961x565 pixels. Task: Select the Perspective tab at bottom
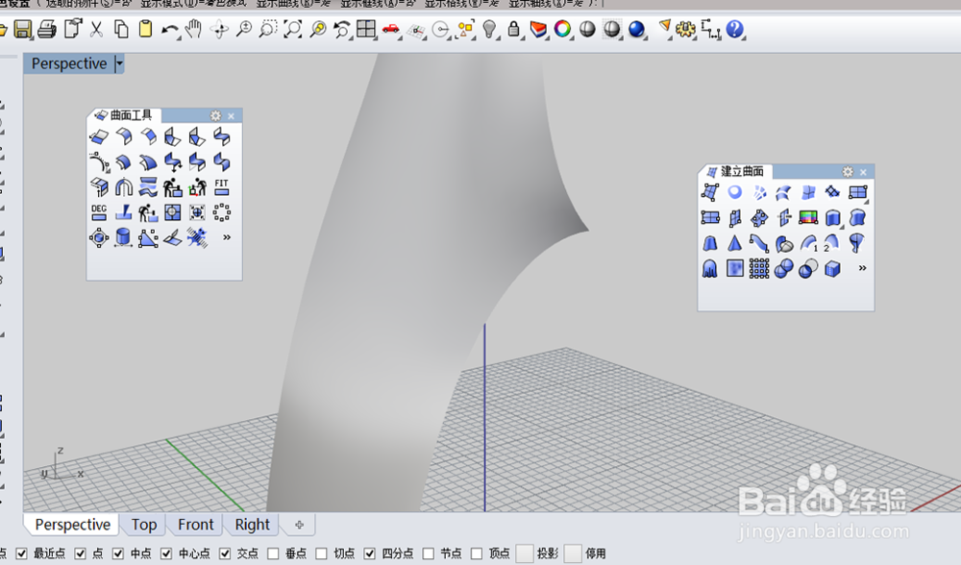pos(72,525)
